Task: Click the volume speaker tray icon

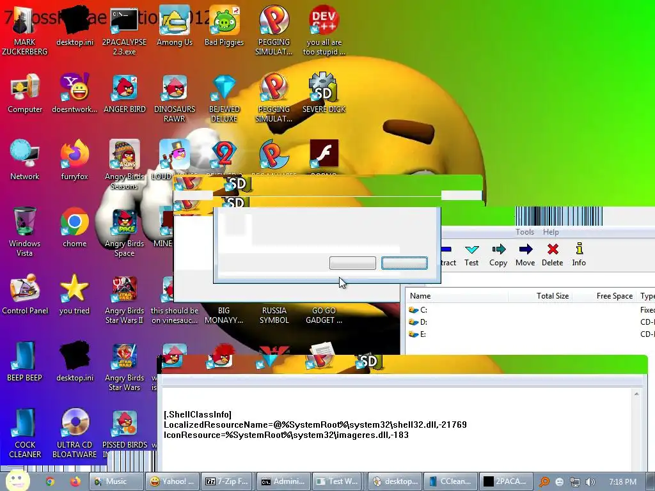Action: [590, 482]
